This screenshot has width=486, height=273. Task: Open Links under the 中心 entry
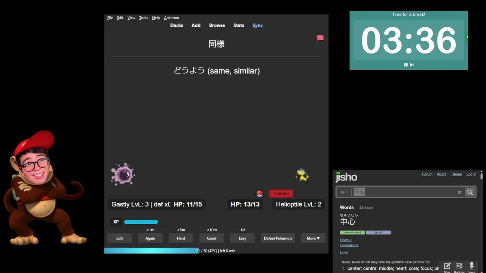click(x=344, y=253)
